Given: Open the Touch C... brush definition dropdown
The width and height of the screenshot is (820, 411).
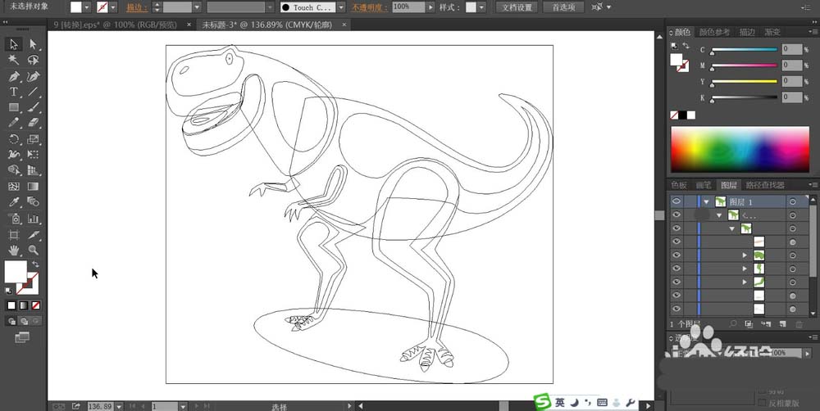Looking at the screenshot, I should point(341,7).
